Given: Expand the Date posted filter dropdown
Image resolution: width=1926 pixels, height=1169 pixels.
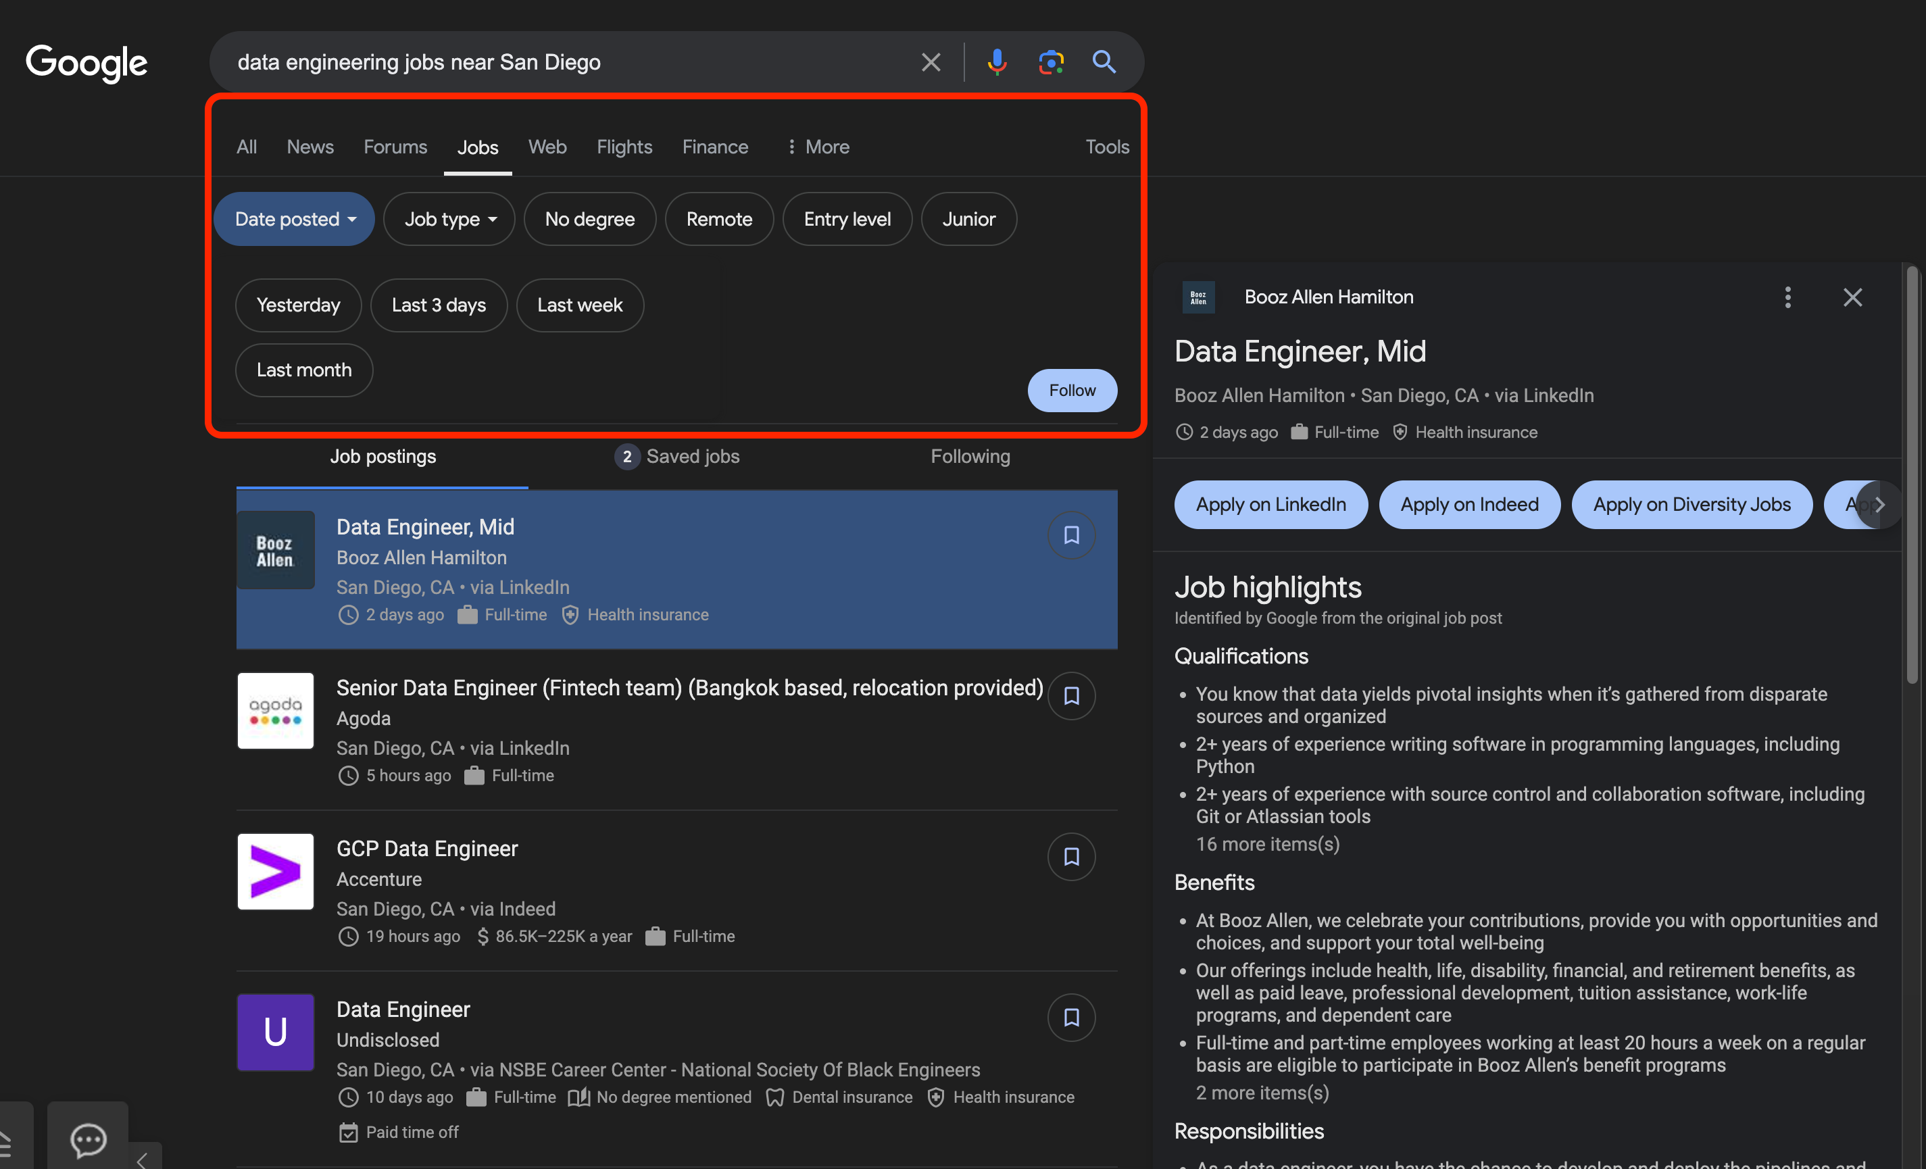Looking at the screenshot, I should click(x=295, y=220).
